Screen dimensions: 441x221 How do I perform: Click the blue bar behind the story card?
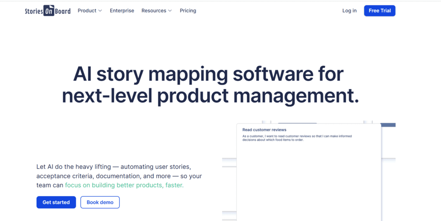click(388, 125)
